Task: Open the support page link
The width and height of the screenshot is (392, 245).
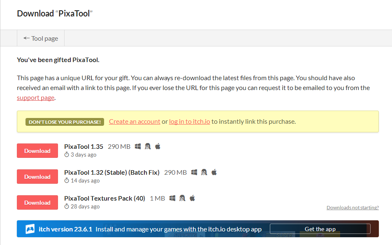Action: tap(35, 98)
